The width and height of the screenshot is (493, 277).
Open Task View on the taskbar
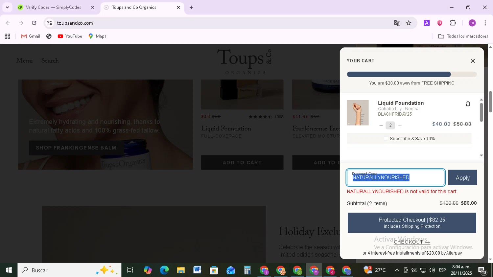point(130,270)
